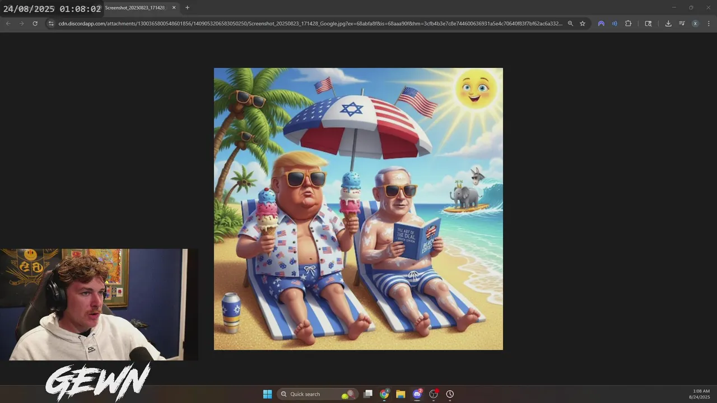717x403 pixels.
Task: Click the Quick search taskbar box
Action: [318, 394]
